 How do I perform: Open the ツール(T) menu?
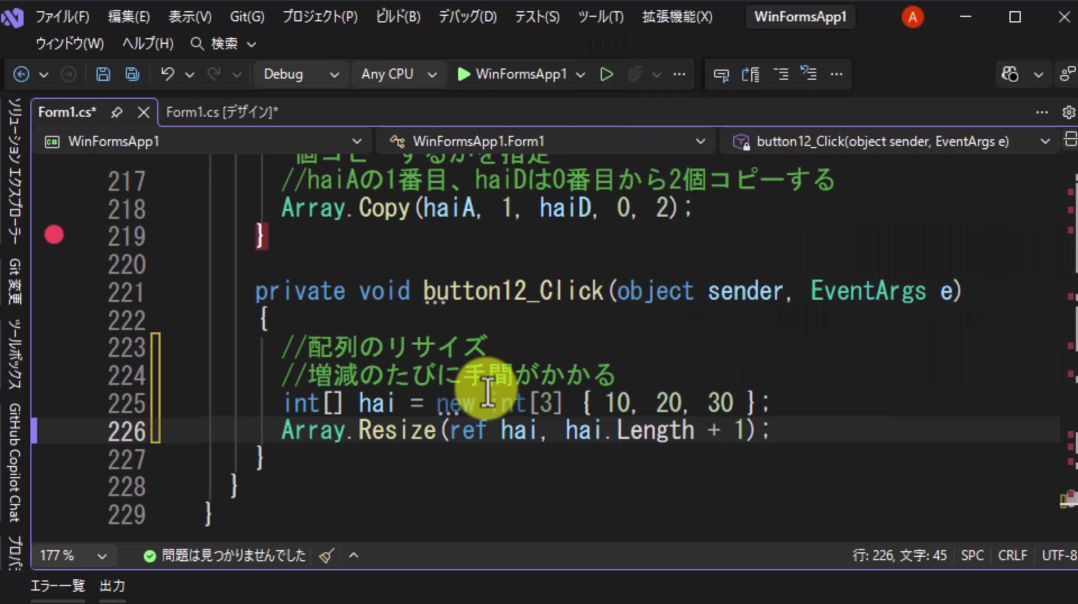(x=601, y=17)
